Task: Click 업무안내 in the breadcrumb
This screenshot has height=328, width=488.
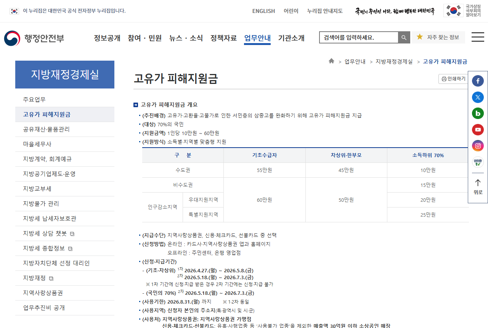Action: point(355,61)
